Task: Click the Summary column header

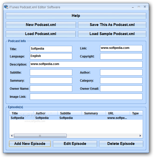Action: pos(94,113)
